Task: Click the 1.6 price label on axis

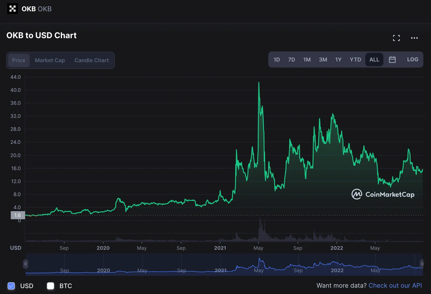Action: 18,215
